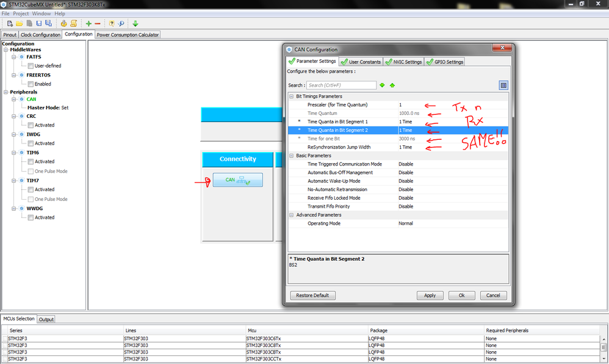Click Ok in CAN Configuration
Screen dimensions: 609x364
pos(462,296)
